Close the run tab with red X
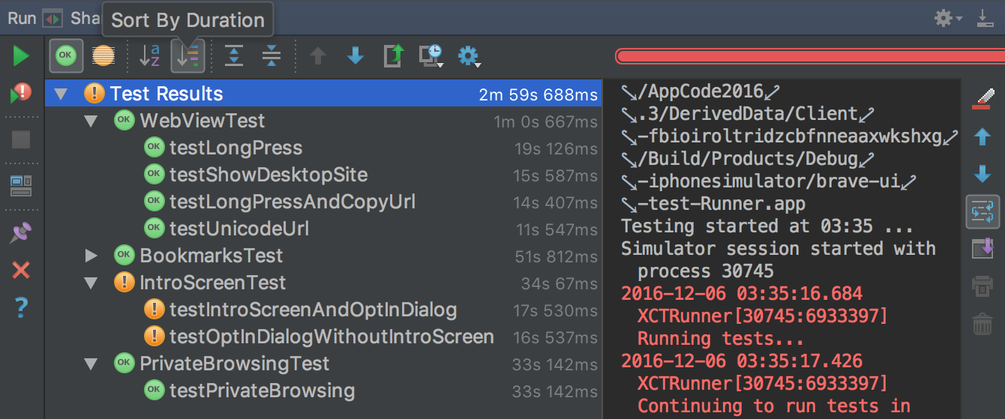 (x=20, y=270)
